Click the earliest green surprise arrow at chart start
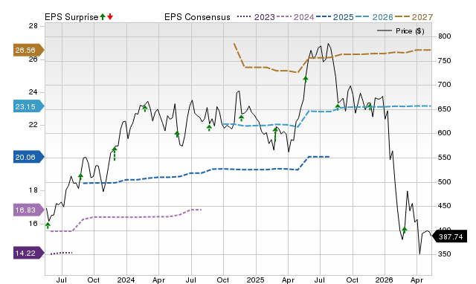The height and width of the screenshot is (284, 476). click(x=48, y=225)
